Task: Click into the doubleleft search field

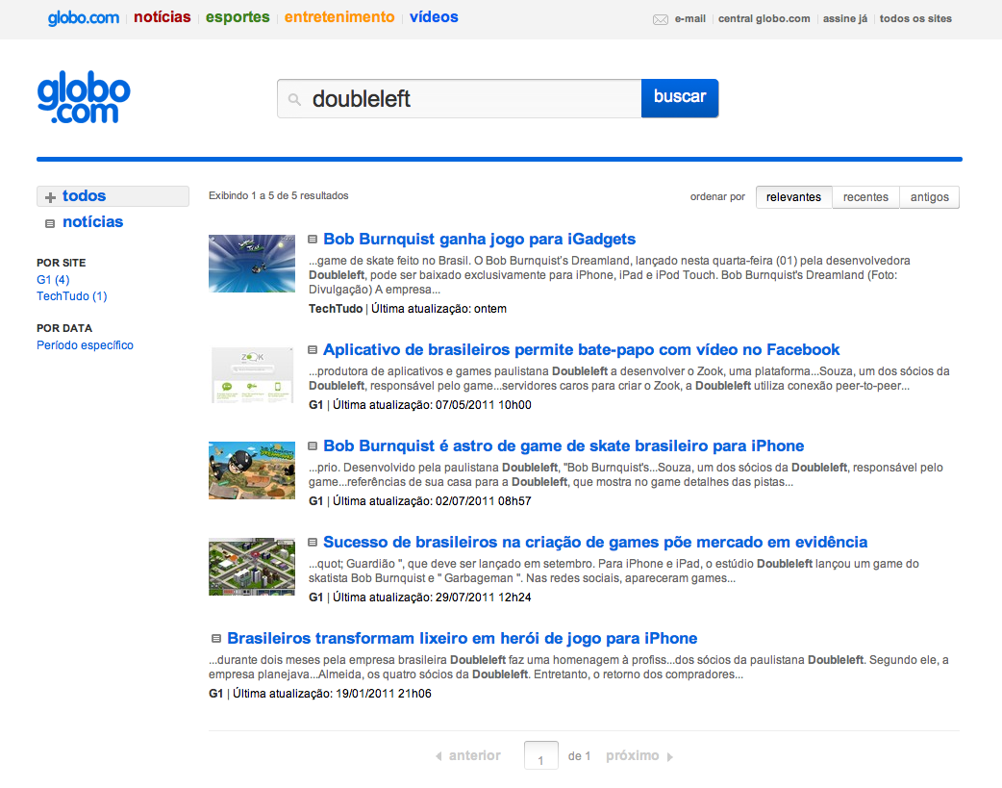Action: pyautogui.click(x=459, y=98)
